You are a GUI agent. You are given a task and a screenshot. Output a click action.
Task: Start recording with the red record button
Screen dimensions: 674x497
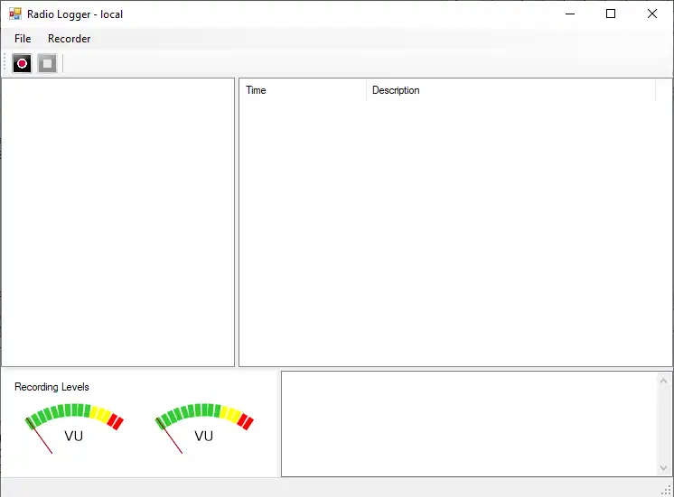point(23,63)
